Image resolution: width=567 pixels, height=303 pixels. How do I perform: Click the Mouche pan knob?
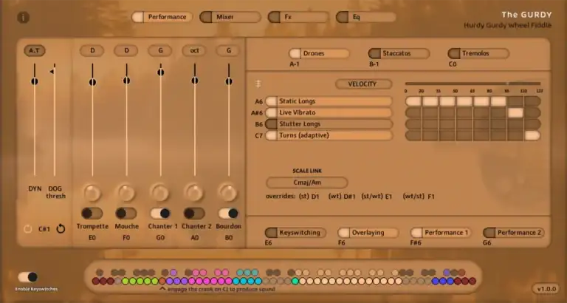[126, 193]
